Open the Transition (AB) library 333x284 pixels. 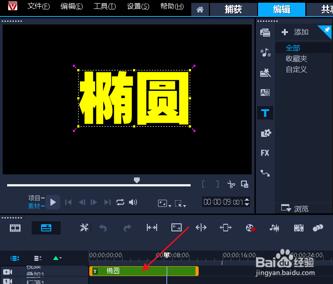pyautogui.click(x=265, y=92)
